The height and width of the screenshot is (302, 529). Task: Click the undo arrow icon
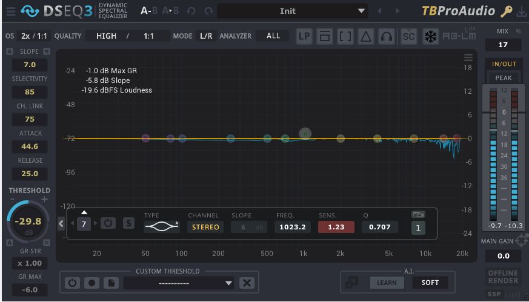pyautogui.click(x=191, y=11)
